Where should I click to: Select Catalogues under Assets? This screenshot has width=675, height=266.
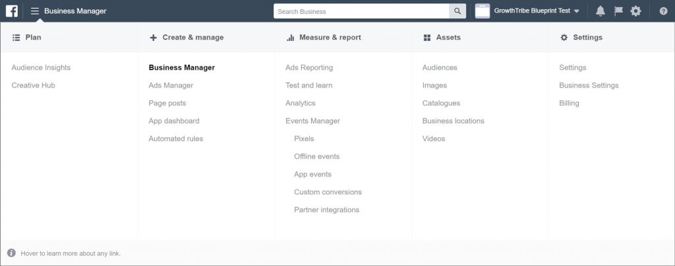[441, 103]
